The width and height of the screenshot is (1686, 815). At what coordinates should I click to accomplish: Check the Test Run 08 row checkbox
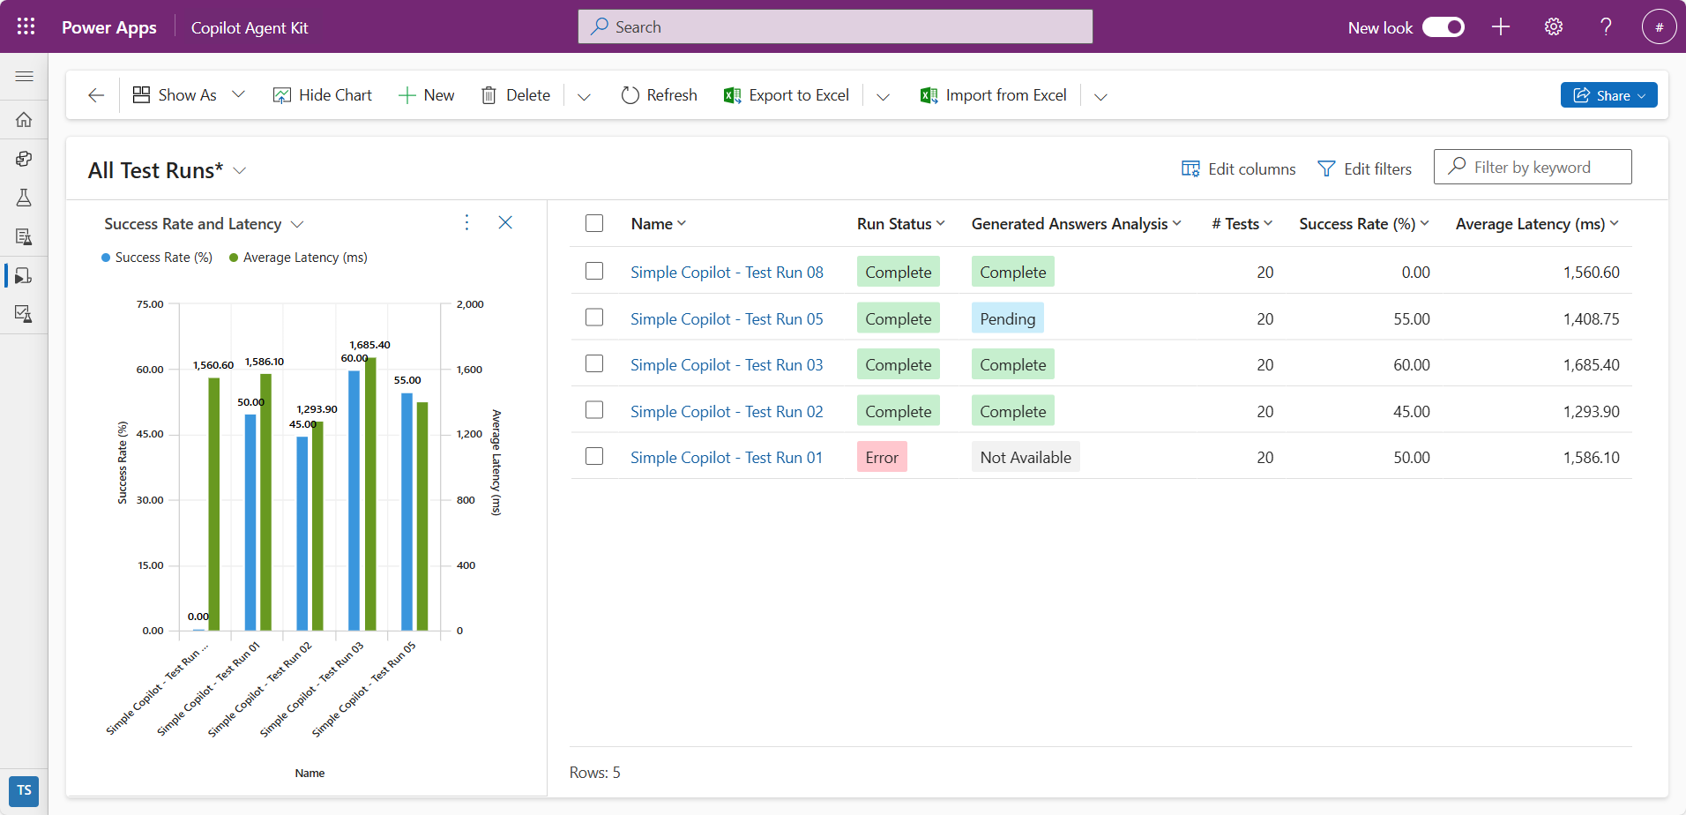[x=594, y=271]
